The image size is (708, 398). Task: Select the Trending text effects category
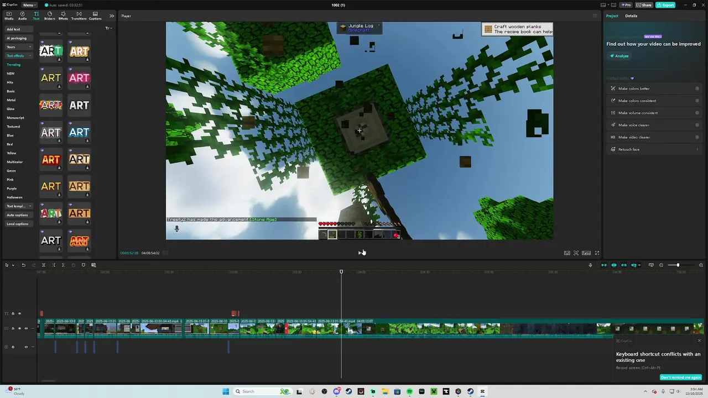(x=13, y=65)
